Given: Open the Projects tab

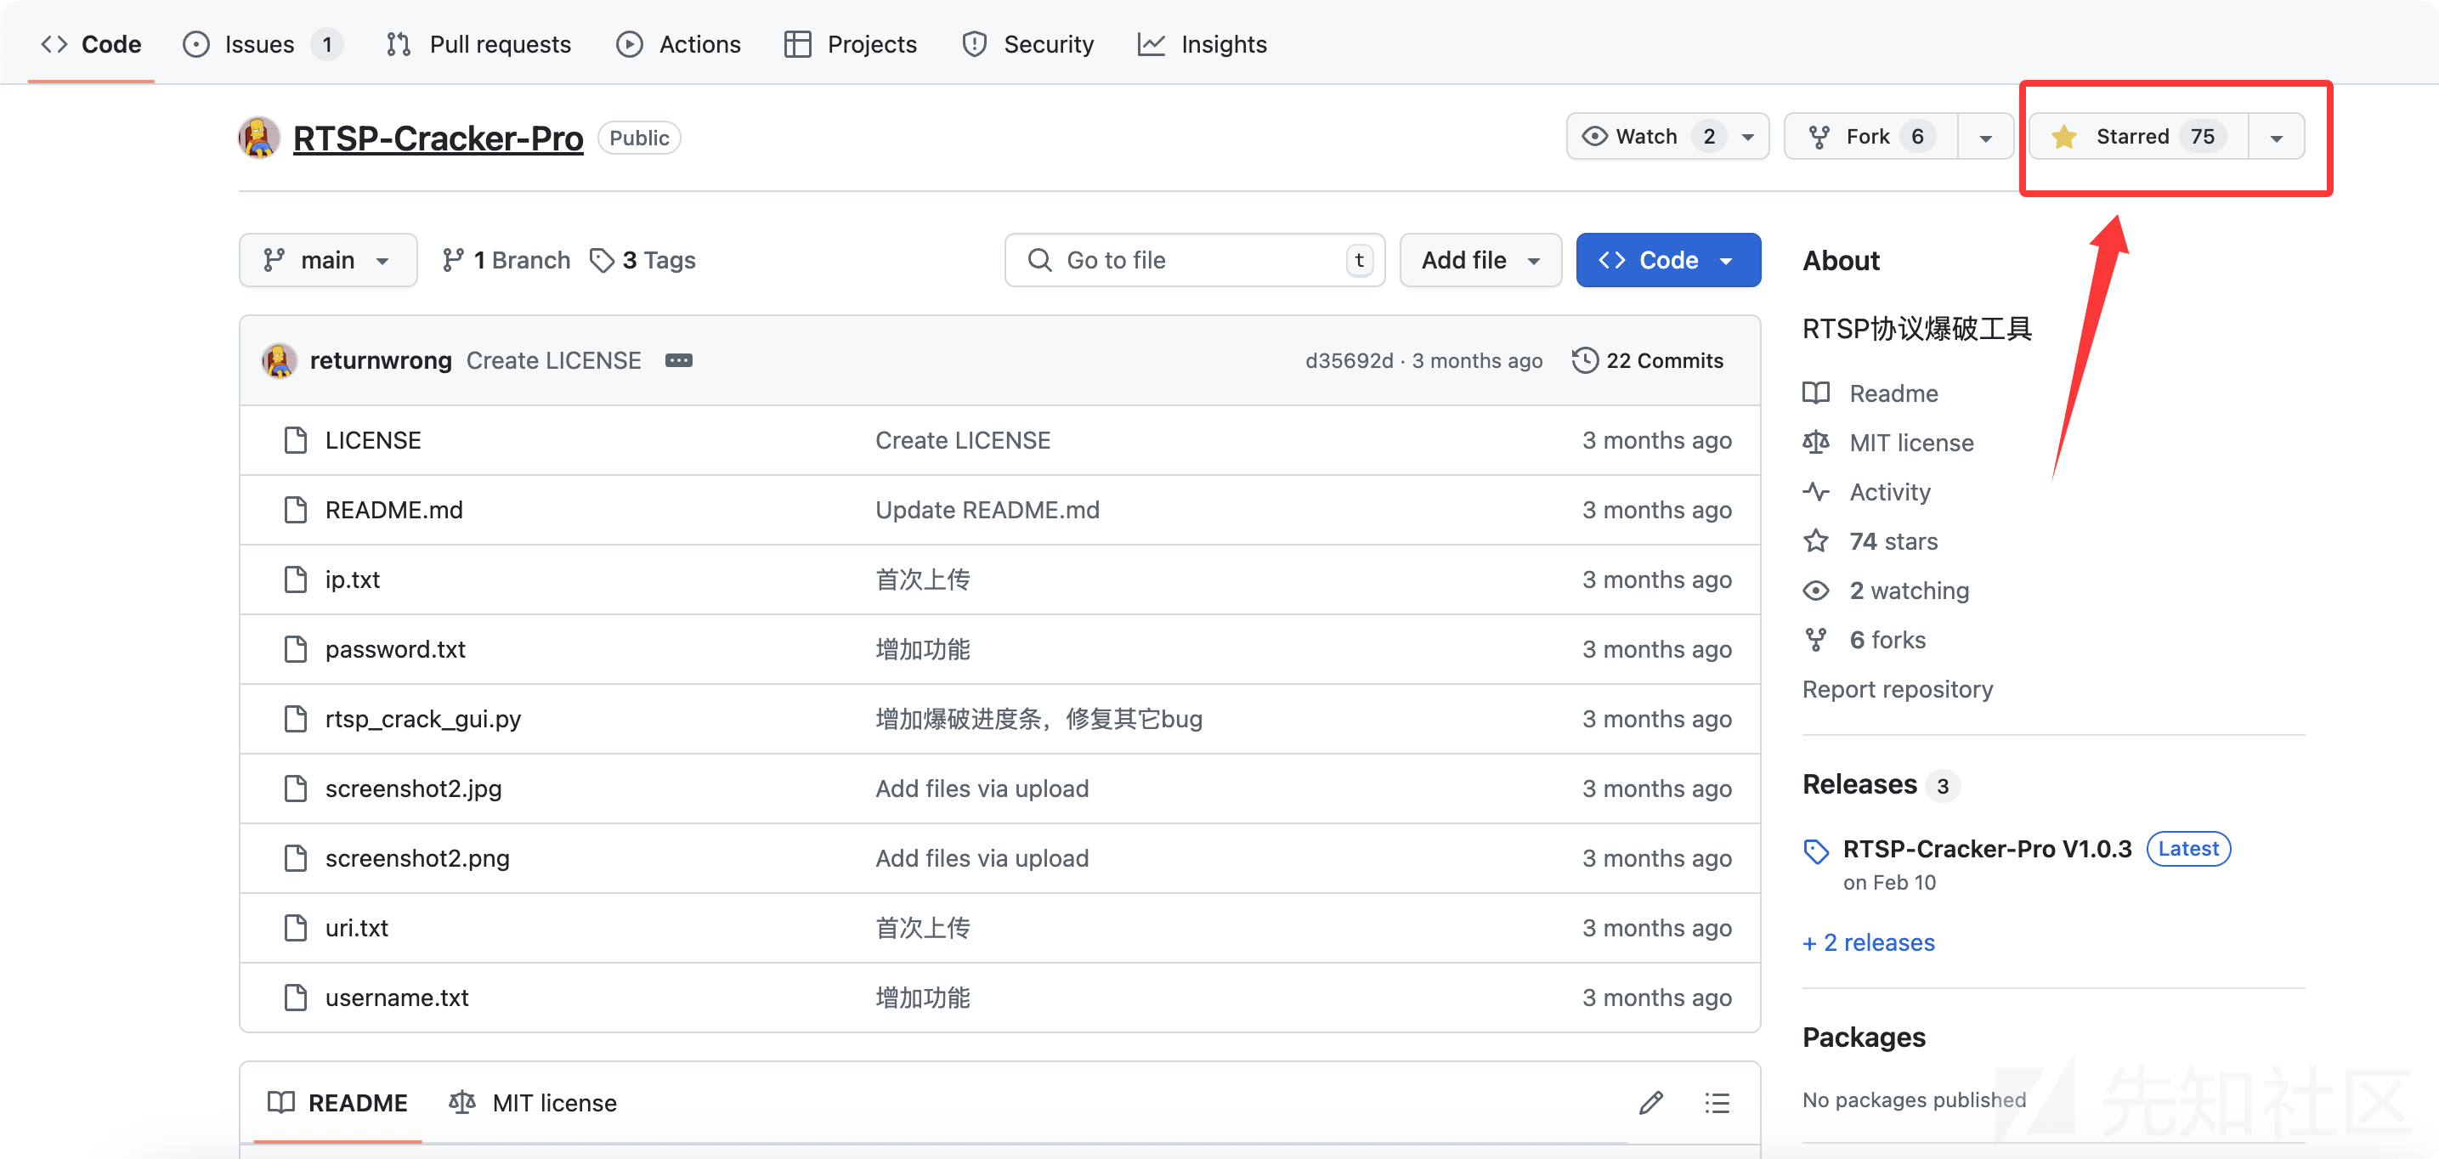Looking at the screenshot, I should [850, 44].
